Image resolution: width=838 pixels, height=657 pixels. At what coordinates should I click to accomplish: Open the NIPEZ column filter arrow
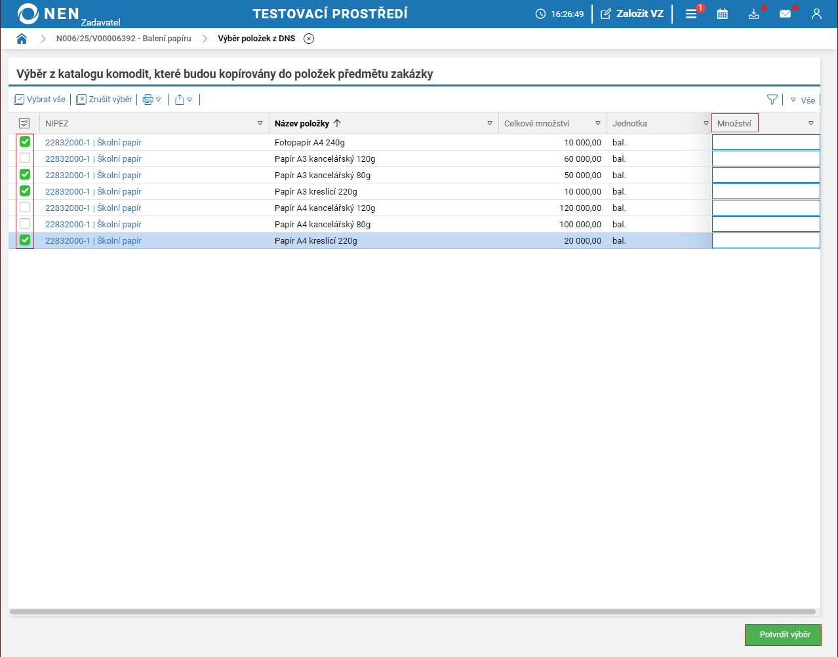(260, 123)
